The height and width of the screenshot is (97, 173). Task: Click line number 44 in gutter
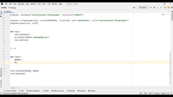[x=4, y=57]
